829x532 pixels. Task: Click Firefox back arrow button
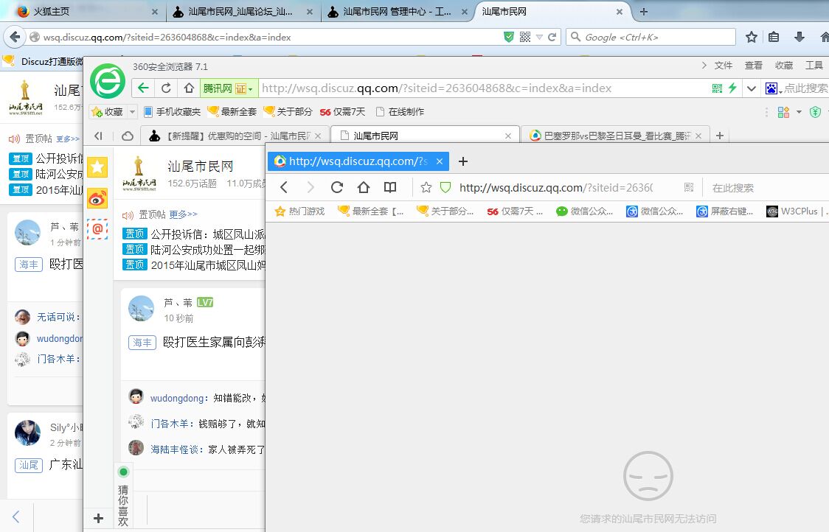point(15,37)
